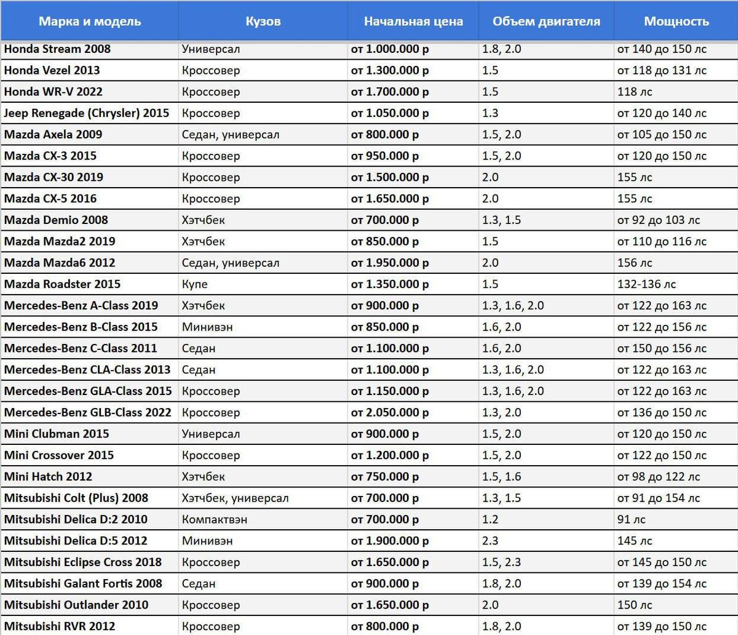The height and width of the screenshot is (635, 738).
Task: Click engine volume '2.3' for Delica D:5
Action: pos(546,541)
